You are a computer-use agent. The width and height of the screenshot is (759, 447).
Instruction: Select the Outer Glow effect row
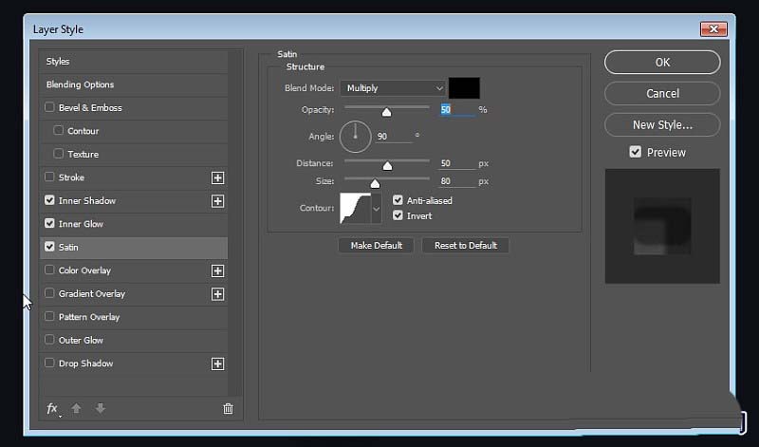[x=133, y=341]
